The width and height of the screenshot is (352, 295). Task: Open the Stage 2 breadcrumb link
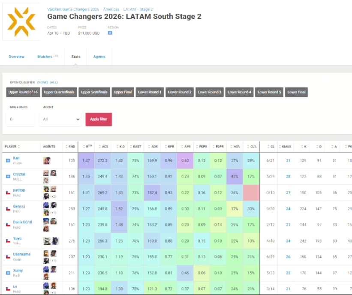(x=146, y=9)
